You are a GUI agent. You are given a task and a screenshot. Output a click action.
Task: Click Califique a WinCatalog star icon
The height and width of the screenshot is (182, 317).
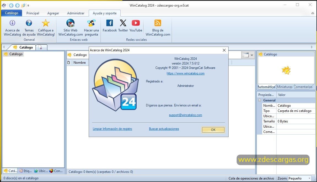(46, 23)
